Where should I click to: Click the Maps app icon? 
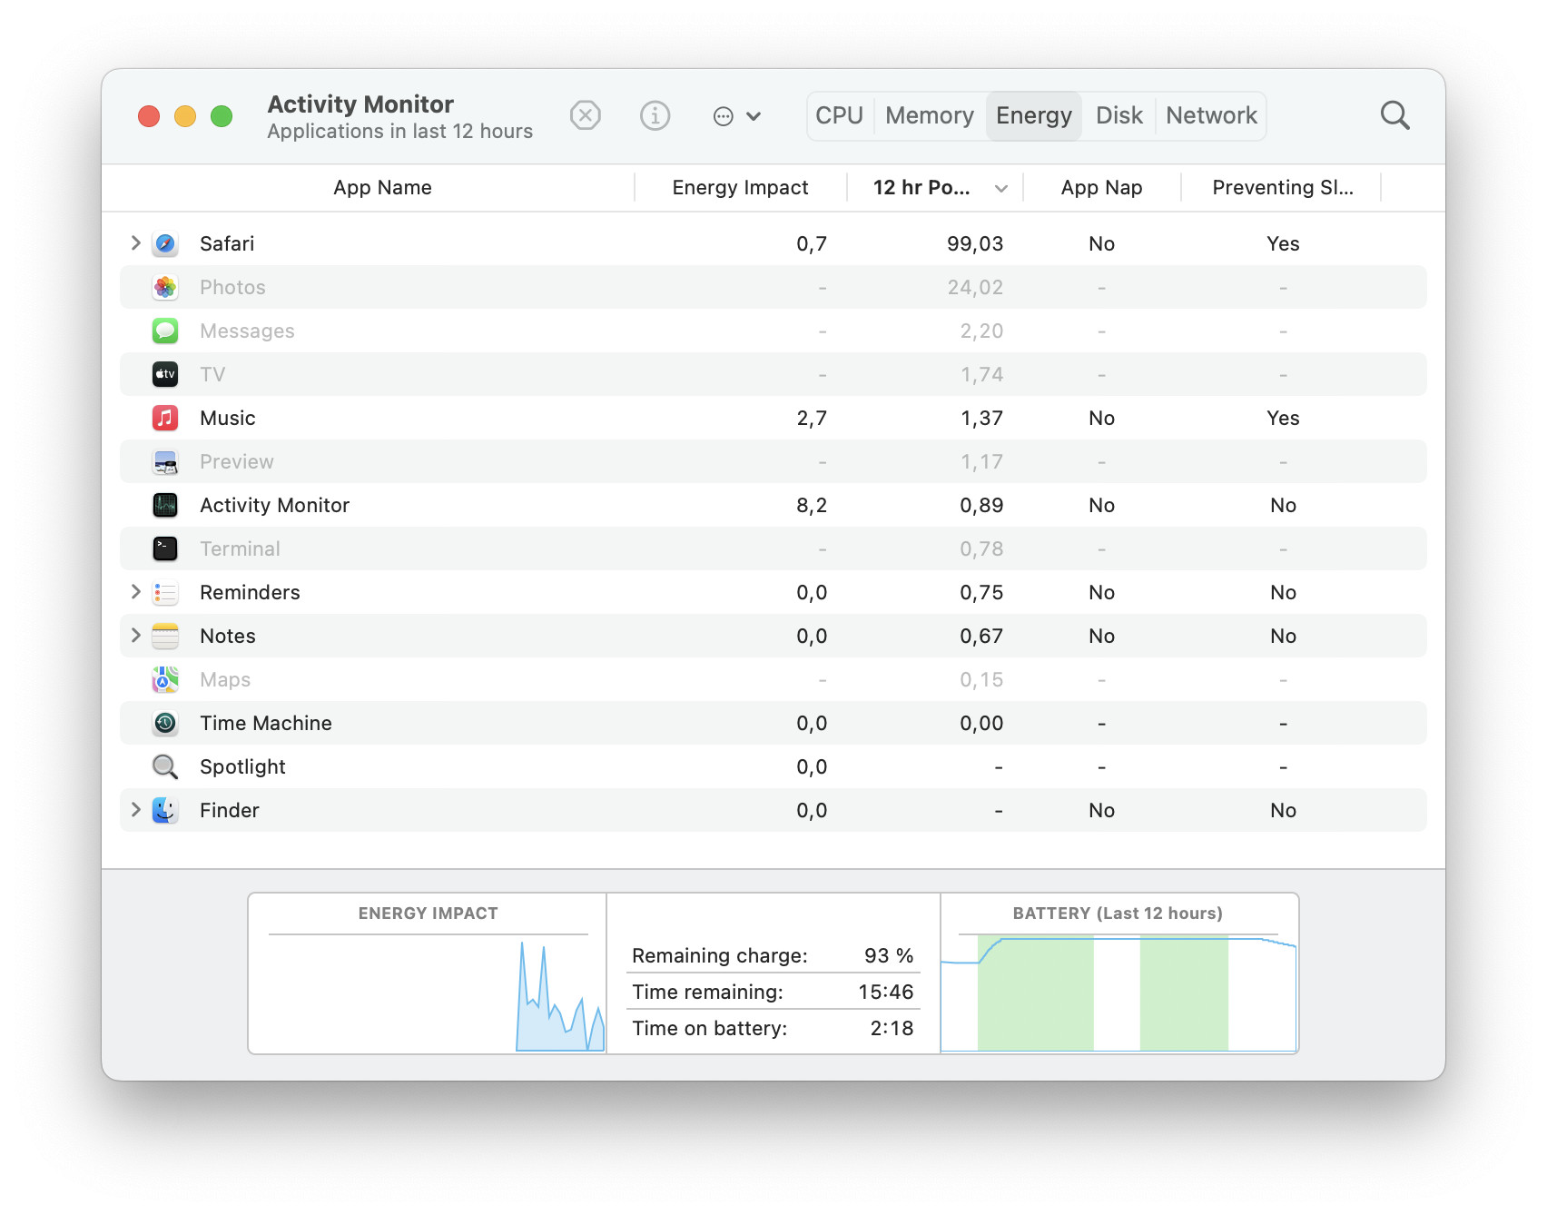click(165, 679)
